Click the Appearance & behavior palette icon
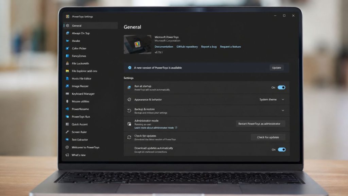 129,100
